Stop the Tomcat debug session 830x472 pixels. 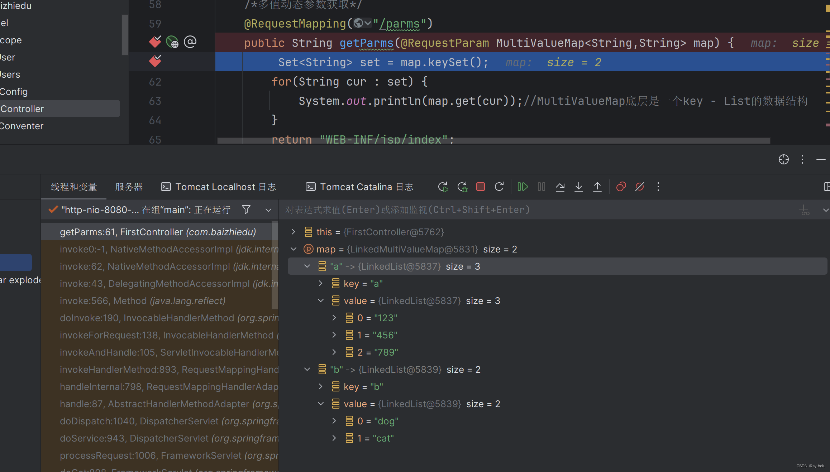click(x=480, y=187)
